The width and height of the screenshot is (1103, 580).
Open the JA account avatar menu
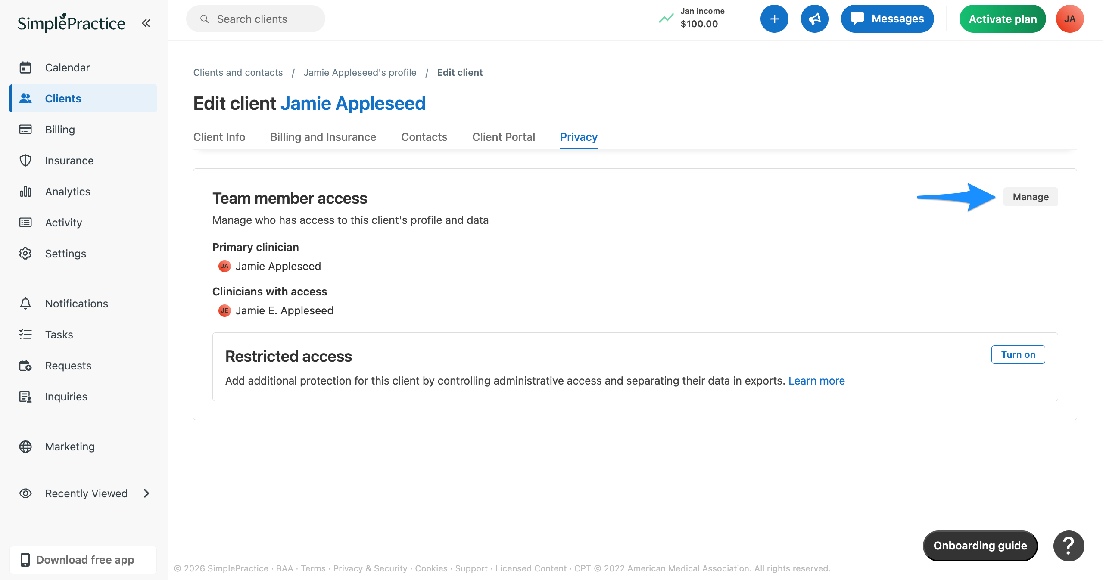(x=1070, y=19)
